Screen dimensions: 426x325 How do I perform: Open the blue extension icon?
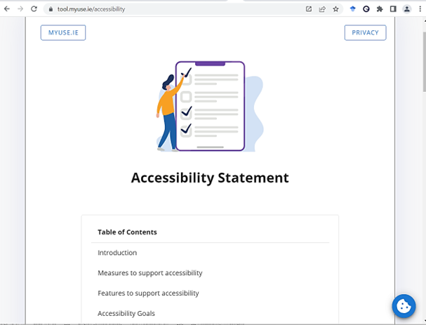(352, 9)
